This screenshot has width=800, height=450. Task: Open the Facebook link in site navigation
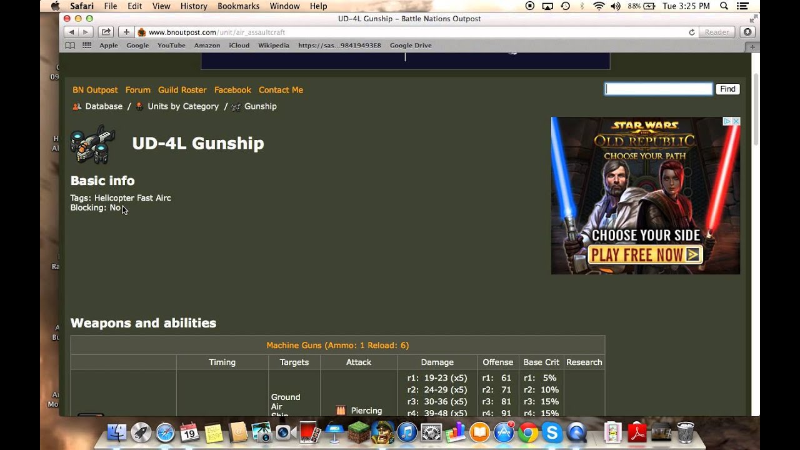(x=232, y=90)
